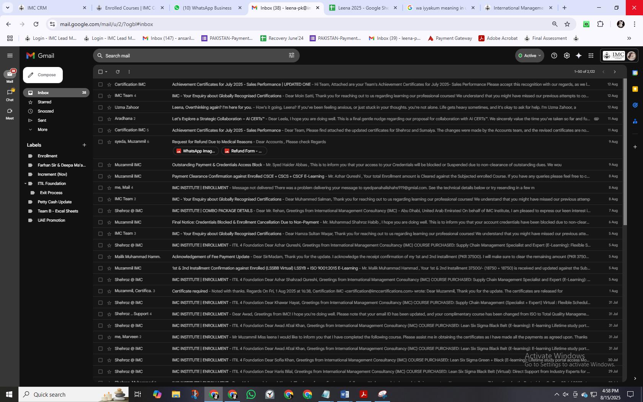This screenshot has width=643, height=402.
Task: Open Gmail Settings gear icon
Action: pos(566,56)
